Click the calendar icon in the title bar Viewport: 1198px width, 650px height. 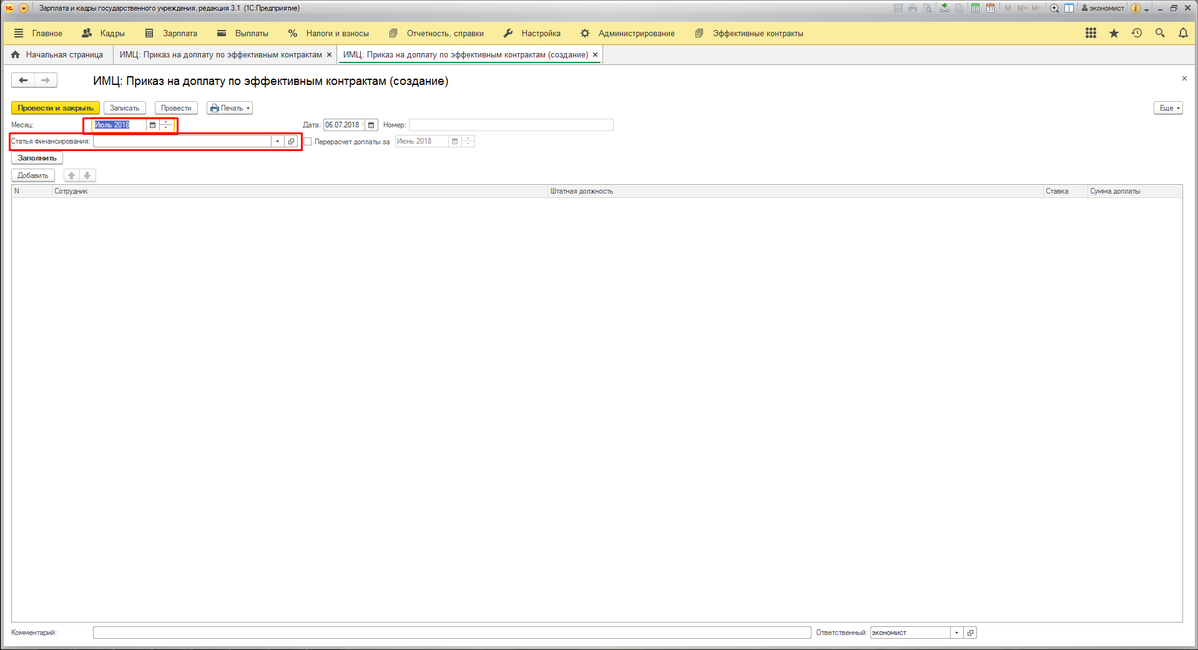990,8
